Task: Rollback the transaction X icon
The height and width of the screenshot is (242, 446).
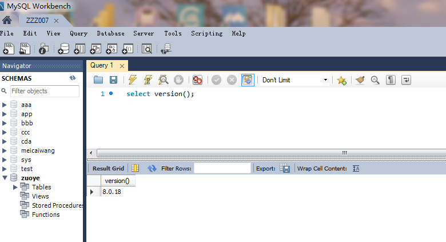Action: coord(232,80)
